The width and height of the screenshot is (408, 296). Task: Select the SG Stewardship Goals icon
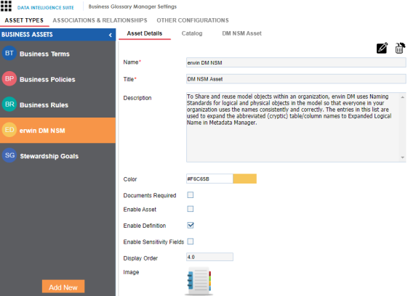point(9,155)
